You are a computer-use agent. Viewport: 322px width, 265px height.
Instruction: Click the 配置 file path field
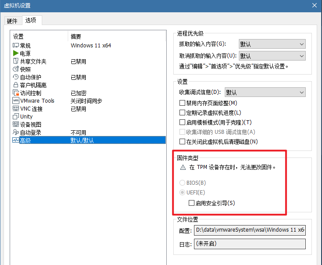pos(250,230)
